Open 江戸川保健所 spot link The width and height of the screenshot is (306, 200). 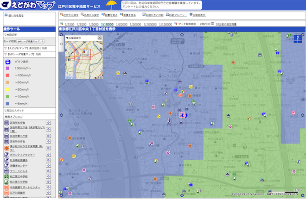click(17, 193)
